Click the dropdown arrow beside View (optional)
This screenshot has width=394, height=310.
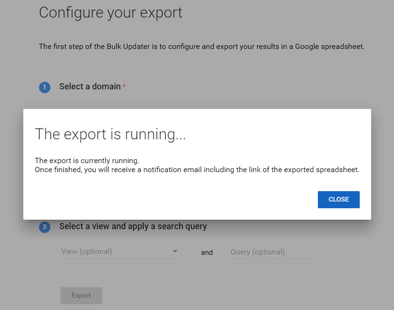175,251
